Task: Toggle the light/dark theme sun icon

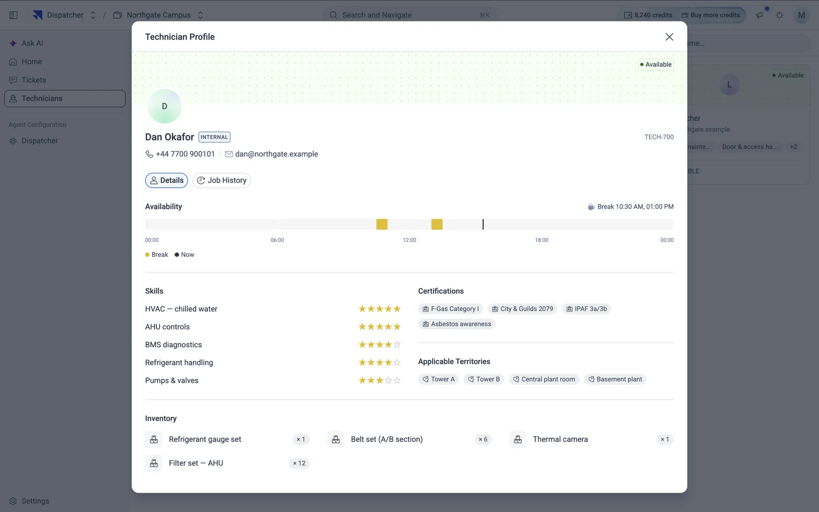Action: click(780, 15)
